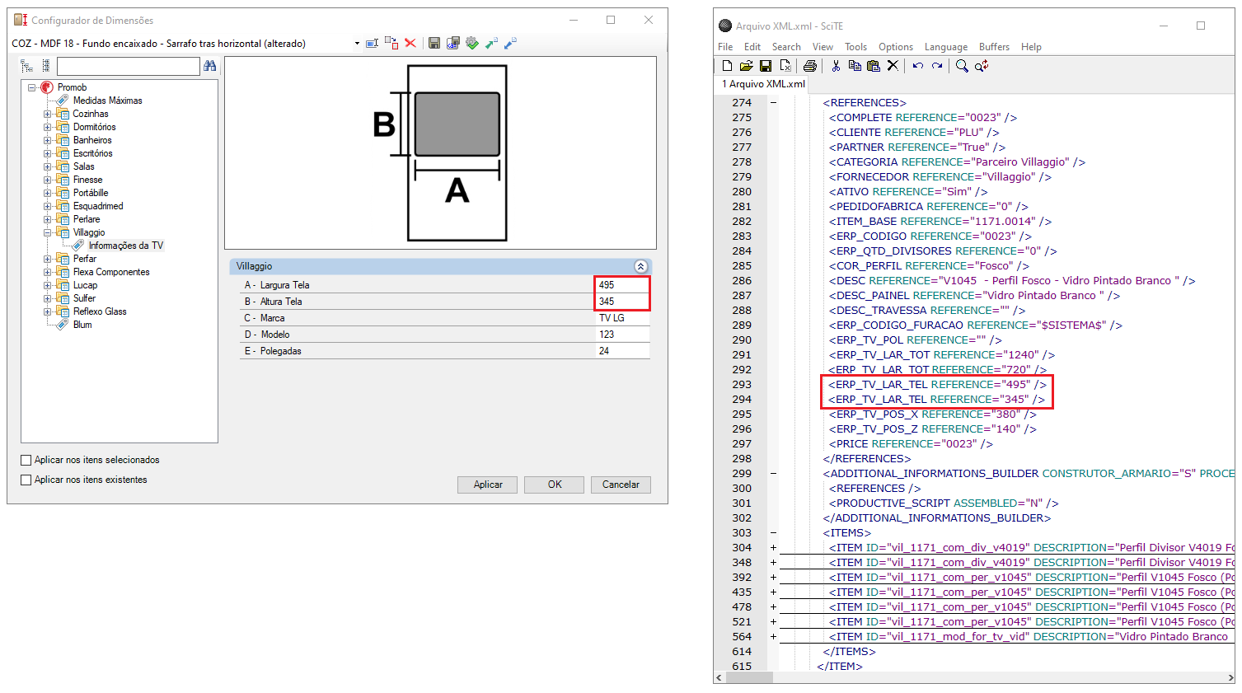Collapse the Promob root tree node

(x=32, y=87)
